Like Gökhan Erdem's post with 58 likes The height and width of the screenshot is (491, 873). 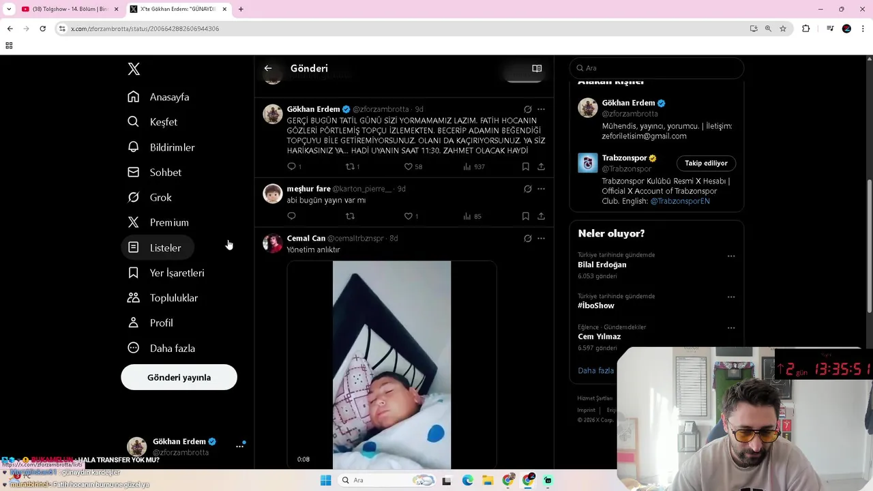pyautogui.click(x=409, y=166)
